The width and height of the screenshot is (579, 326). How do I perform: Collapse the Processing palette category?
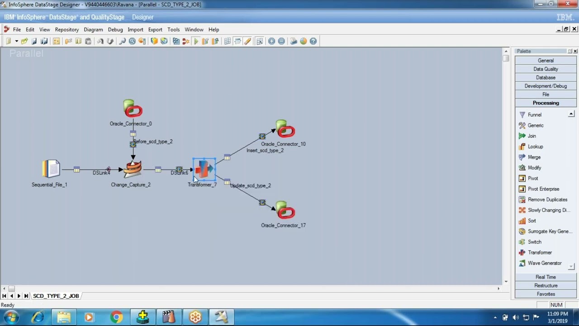546,103
